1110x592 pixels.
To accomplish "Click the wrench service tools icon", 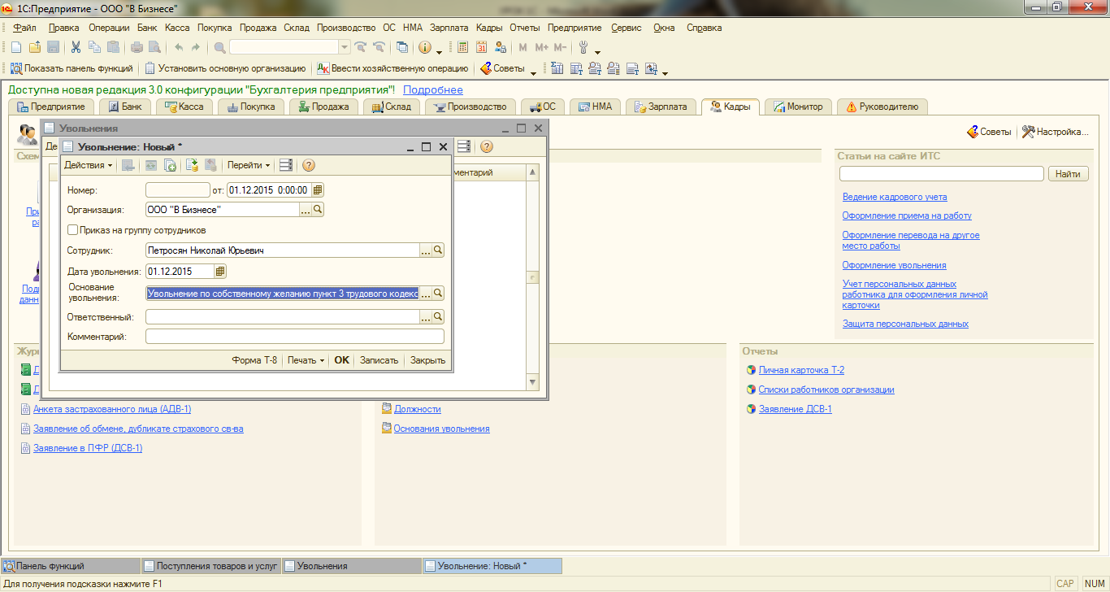I will (583, 47).
